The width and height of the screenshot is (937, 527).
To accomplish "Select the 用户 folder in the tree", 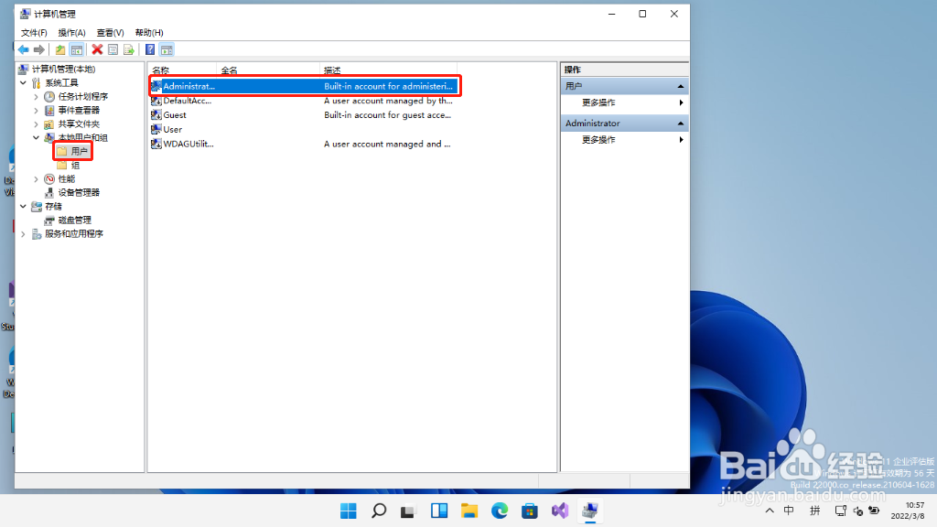I will click(79, 151).
